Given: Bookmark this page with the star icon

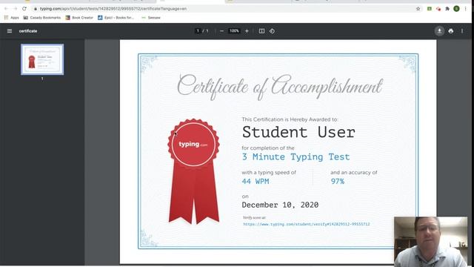Looking at the screenshot, I should point(418,8).
